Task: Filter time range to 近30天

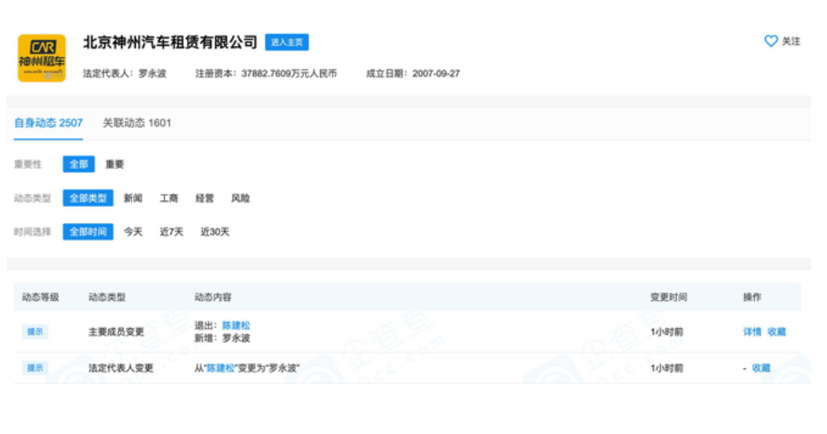Action: tap(215, 232)
